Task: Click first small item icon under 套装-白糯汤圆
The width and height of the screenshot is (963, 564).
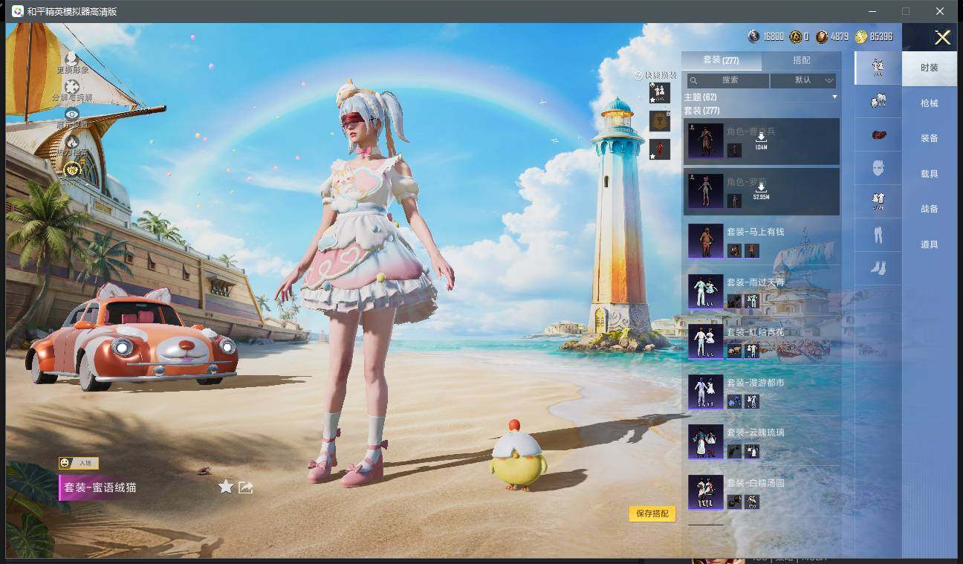Action: 734,502
